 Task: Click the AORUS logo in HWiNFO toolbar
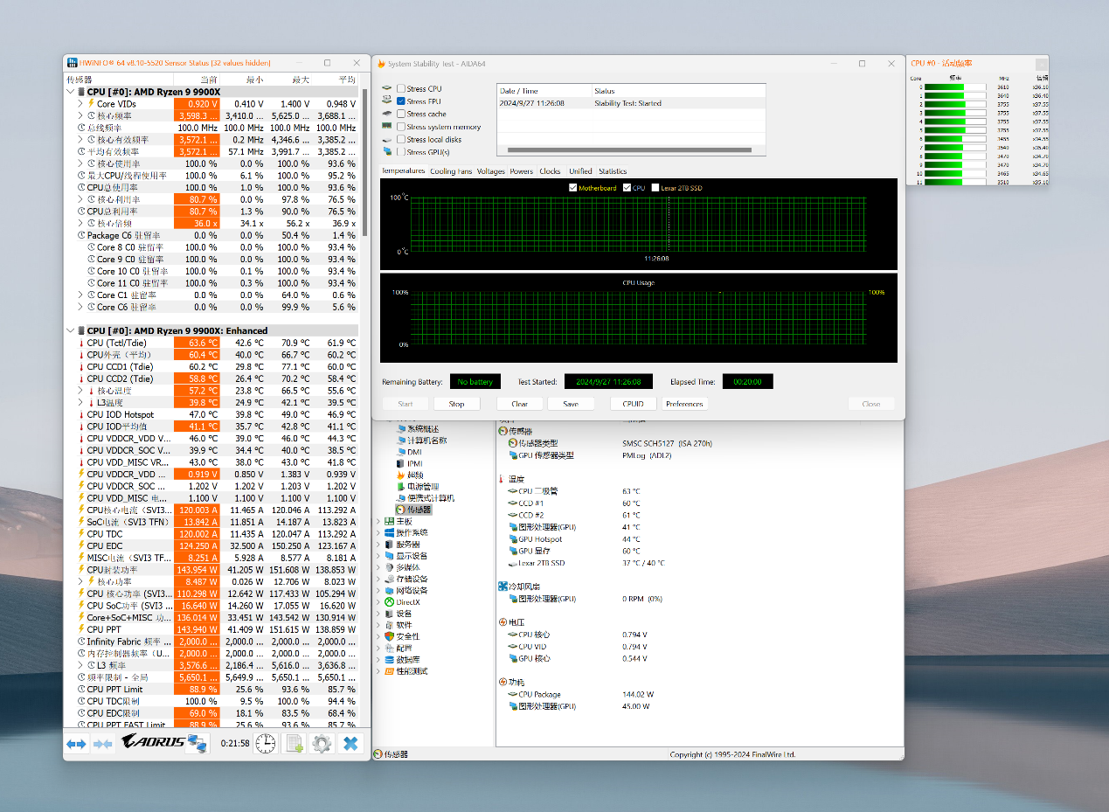154,742
